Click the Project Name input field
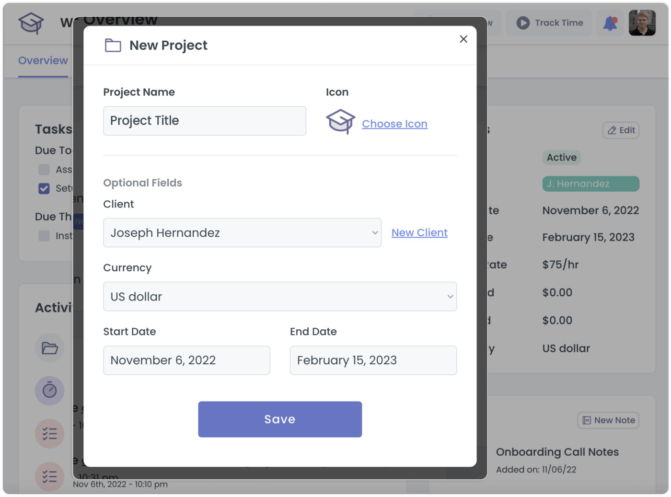Image resolution: width=671 pixels, height=497 pixels. pos(204,121)
